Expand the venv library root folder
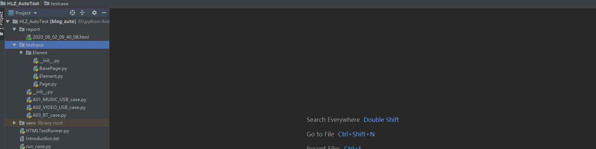 [x=15, y=123]
